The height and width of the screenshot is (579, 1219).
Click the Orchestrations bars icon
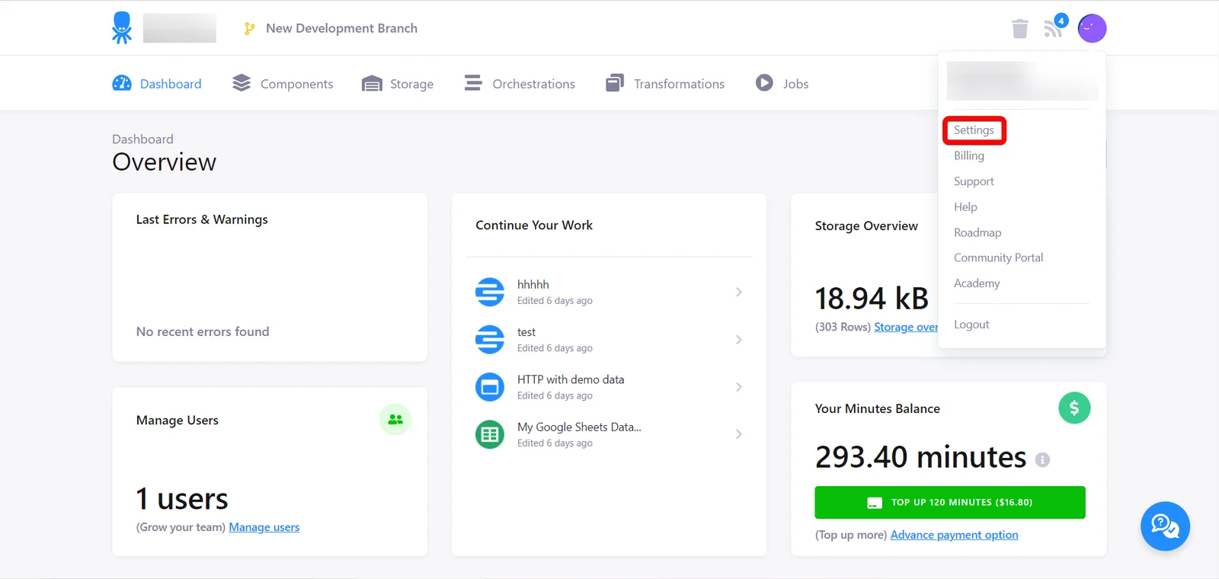(473, 83)
